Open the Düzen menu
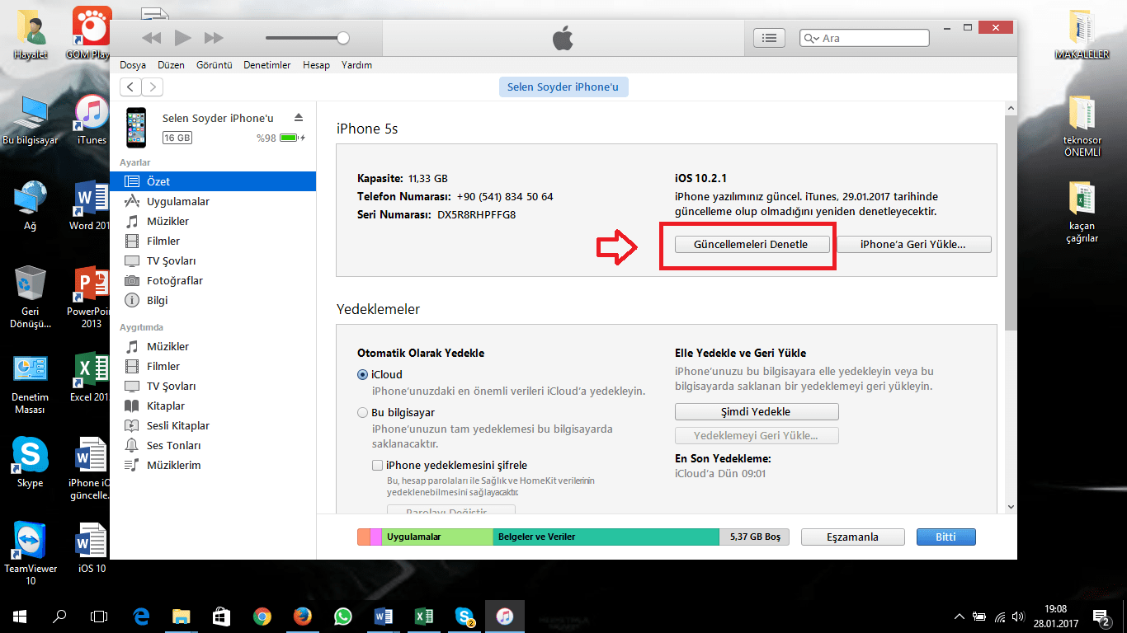This screenshot has width=1127, height=633. 172,65
